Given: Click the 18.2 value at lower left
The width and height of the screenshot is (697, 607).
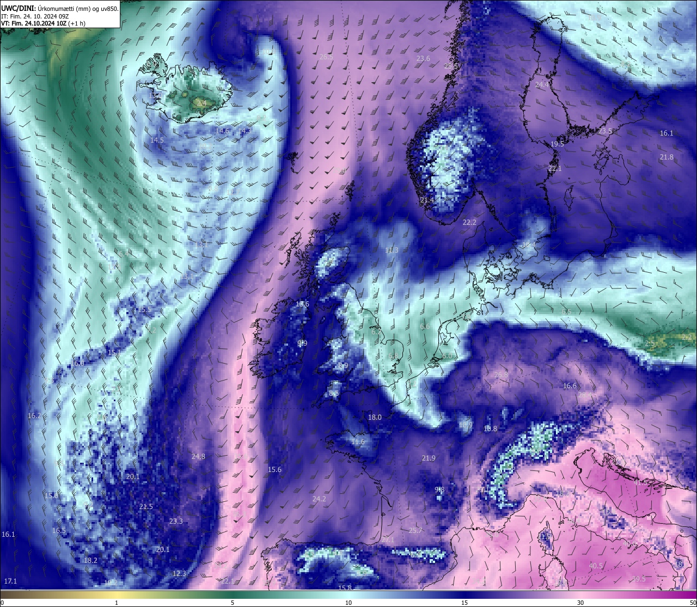Looking at the screenshot, I should pyautogui.click(x=90, y=560).
